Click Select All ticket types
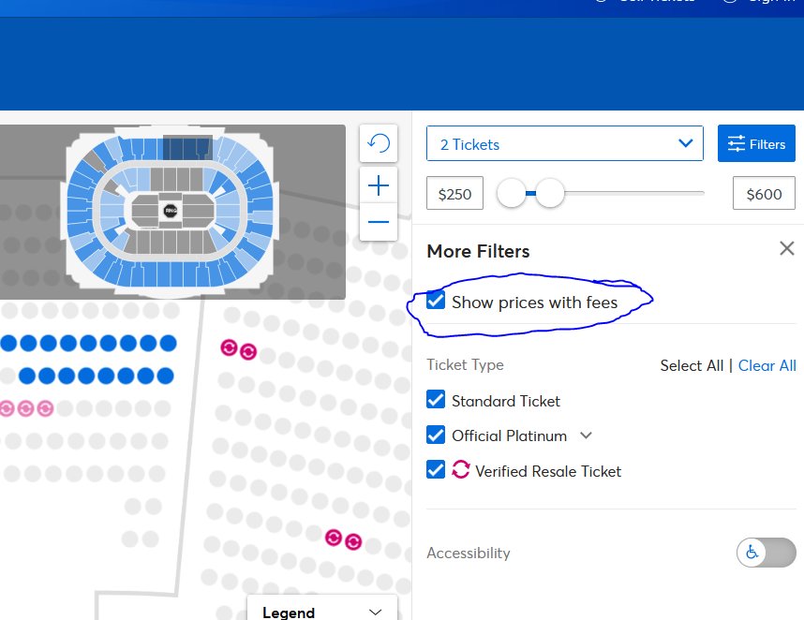The width and height of the screenshot is (804, 620). click(x=692, y=365)
